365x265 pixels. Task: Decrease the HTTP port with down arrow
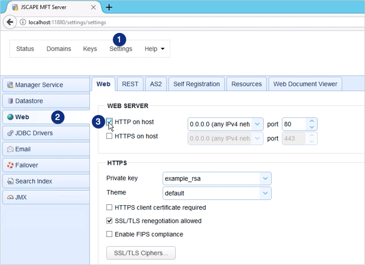tap(312, 127)
